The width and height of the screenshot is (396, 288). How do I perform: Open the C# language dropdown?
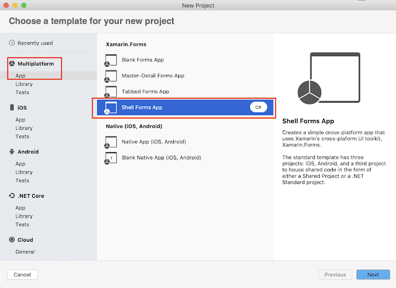click(259, 107)
